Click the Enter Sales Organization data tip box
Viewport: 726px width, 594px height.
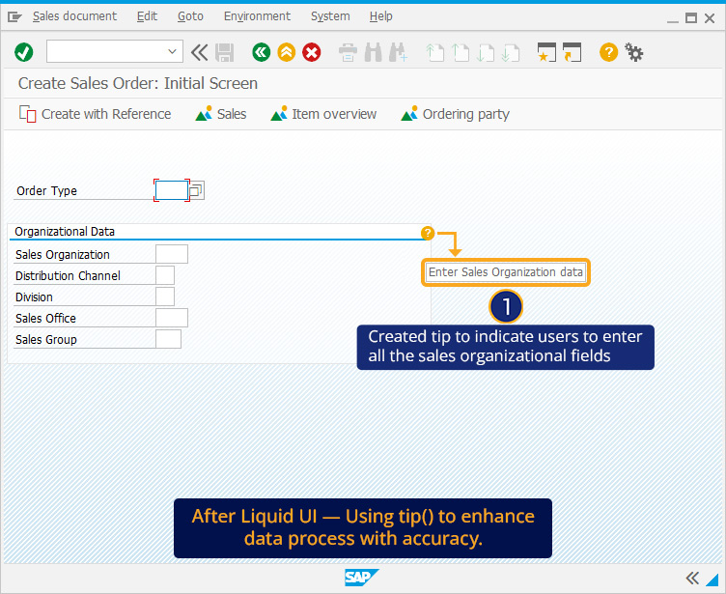[x=506, y=272]
